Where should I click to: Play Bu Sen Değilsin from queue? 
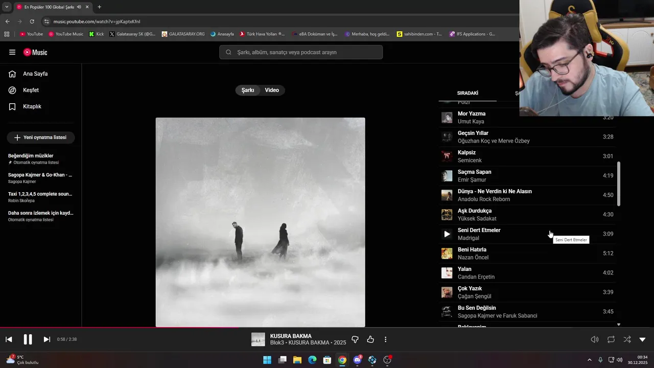coord(527,312)
